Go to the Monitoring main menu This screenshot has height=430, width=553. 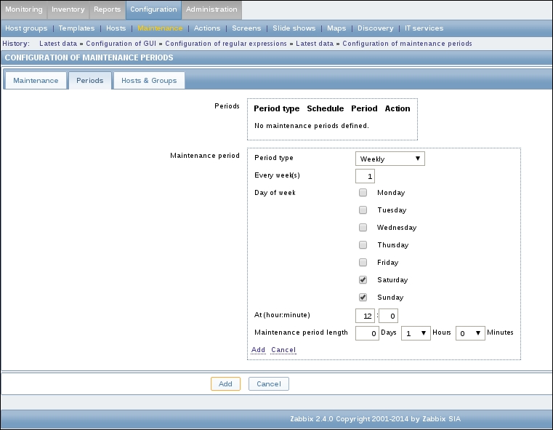pos(23,9)
